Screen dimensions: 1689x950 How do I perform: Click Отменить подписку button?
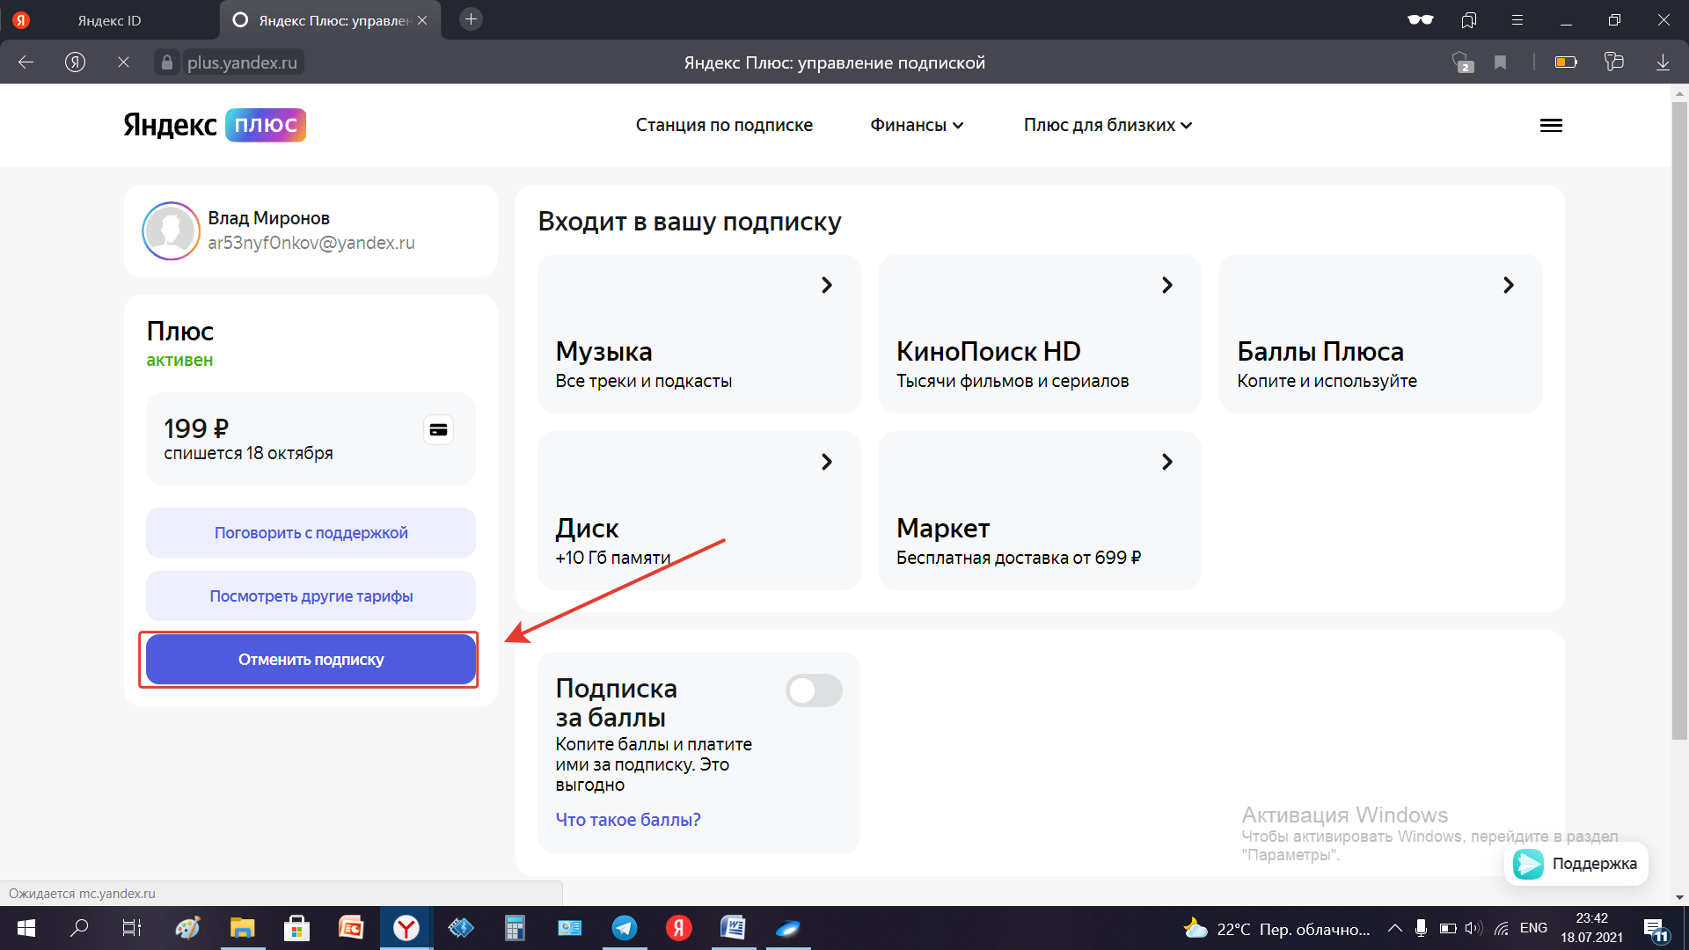(x=311, y=660)
